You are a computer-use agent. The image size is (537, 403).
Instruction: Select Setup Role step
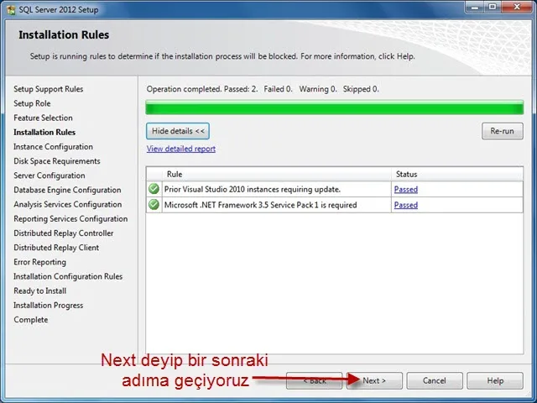(x=32, y=103)
